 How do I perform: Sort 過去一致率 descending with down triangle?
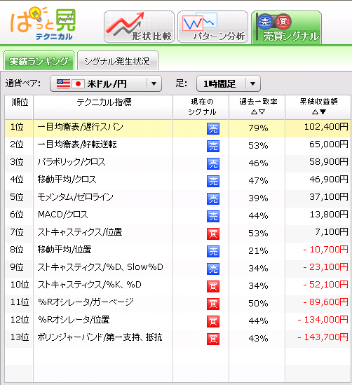262,112
